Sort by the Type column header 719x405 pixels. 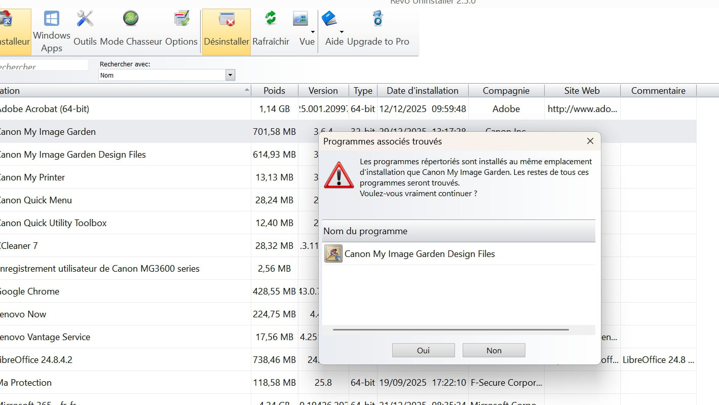tap(363, 91)
